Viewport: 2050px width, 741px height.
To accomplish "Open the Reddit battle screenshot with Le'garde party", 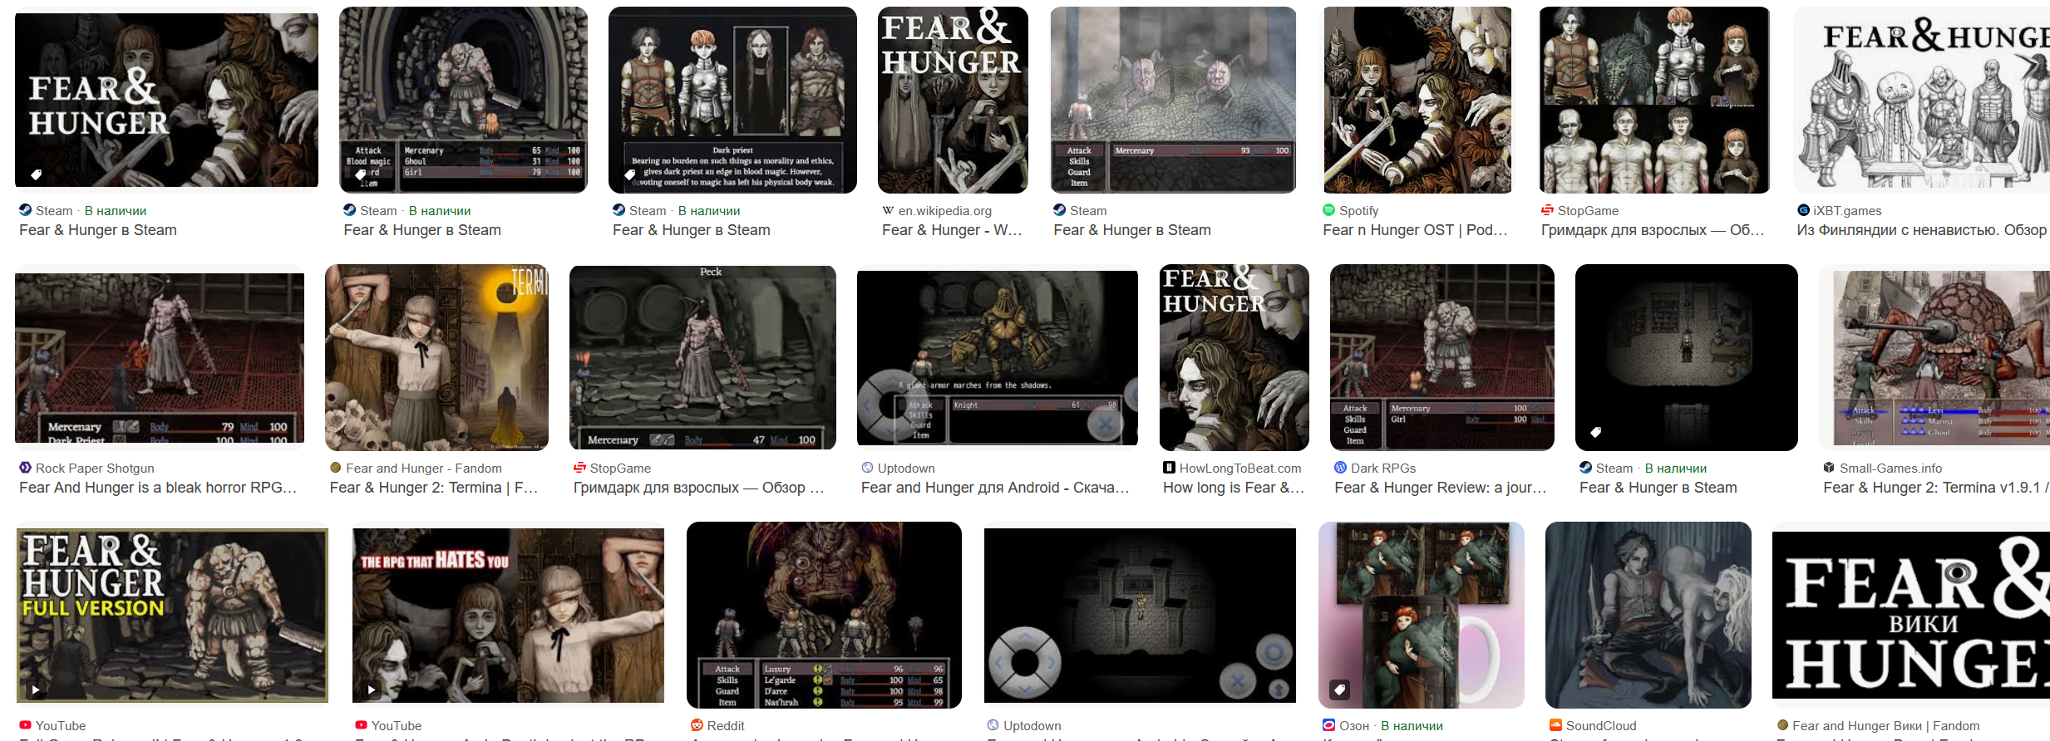I will pyautogui.click(x=824, y=615).
